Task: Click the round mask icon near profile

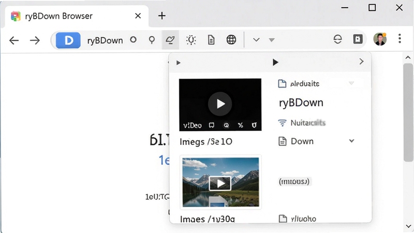Action: click(338, 39)
